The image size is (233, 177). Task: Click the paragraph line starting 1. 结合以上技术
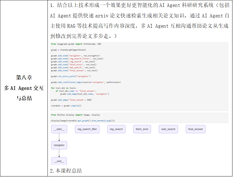pos(139,5)
